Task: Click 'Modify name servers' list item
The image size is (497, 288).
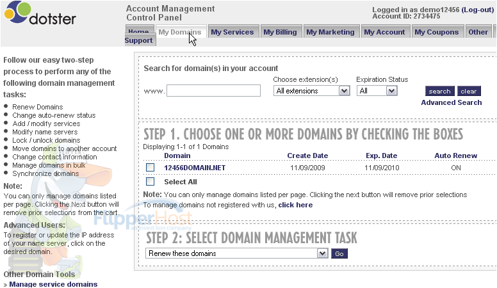Action: tap(45, 132)
